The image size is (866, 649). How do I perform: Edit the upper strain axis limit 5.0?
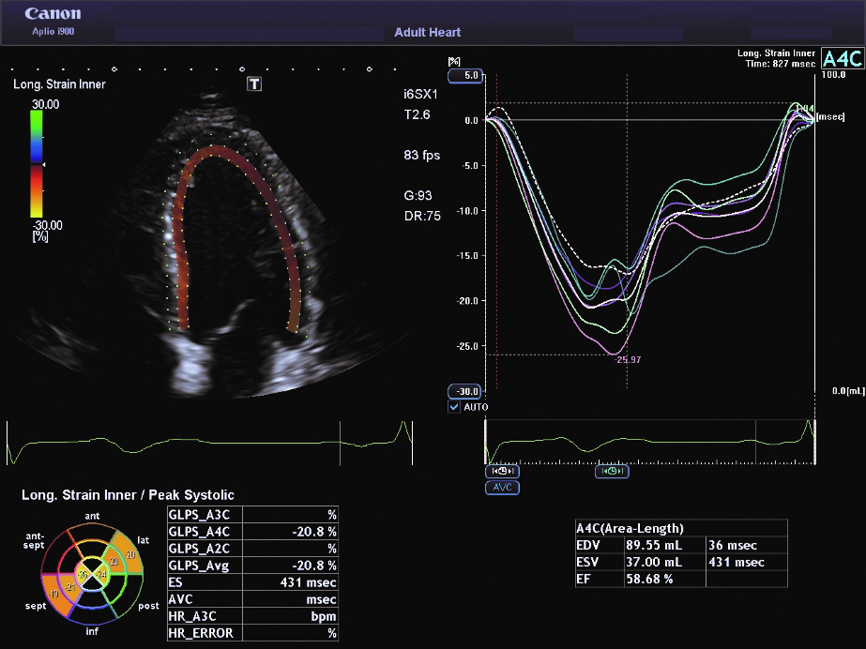(x=465, y=75)
